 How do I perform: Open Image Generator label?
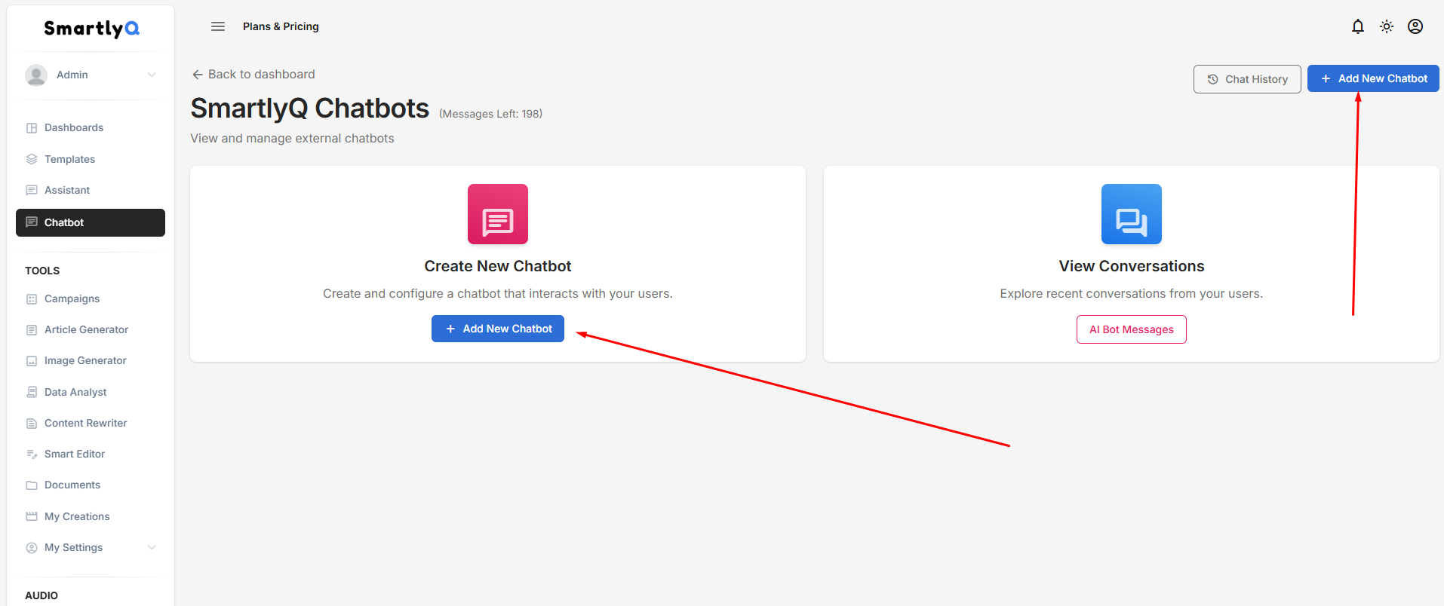click(85, 360)
